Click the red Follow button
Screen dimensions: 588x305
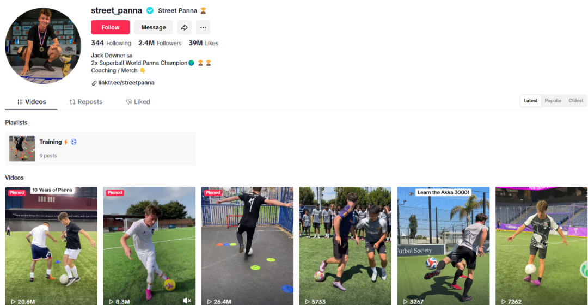point(110,27)
